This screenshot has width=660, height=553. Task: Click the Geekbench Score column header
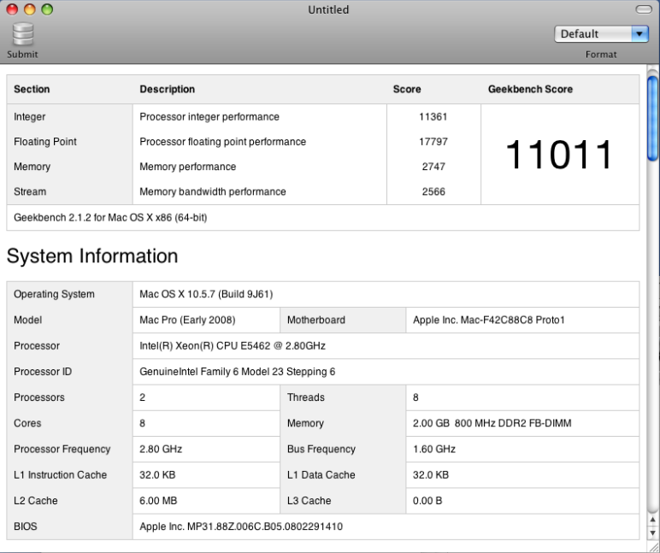click(x=530, y=89)
